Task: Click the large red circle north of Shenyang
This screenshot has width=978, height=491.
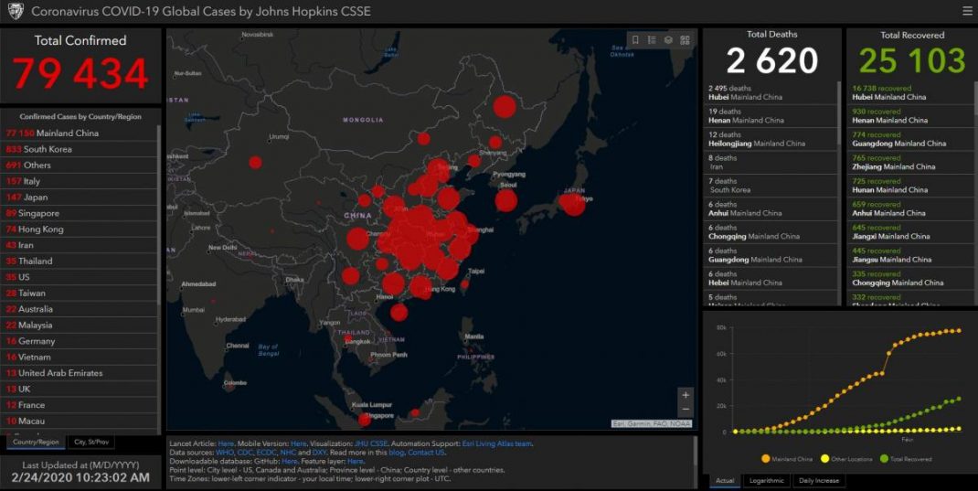Action: pyautogui.click(x=504, y=106)
